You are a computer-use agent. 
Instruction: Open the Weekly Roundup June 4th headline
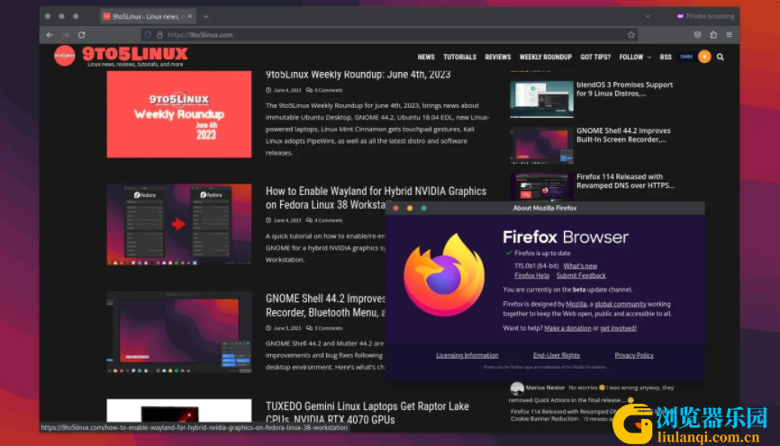358,75
